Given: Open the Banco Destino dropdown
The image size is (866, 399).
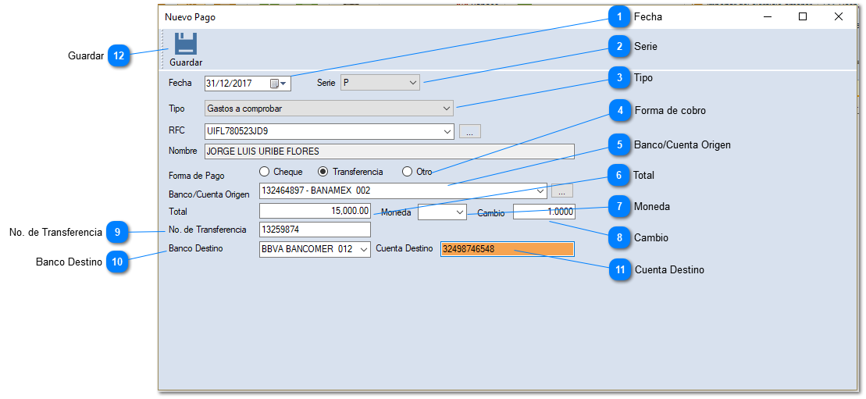Looking at the screenshot, I should [x=363, y=250].
